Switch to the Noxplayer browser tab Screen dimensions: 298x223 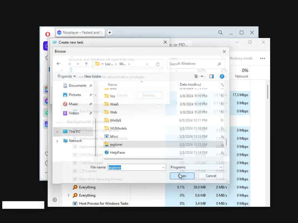pyautogui.click(x=80, y=33)
